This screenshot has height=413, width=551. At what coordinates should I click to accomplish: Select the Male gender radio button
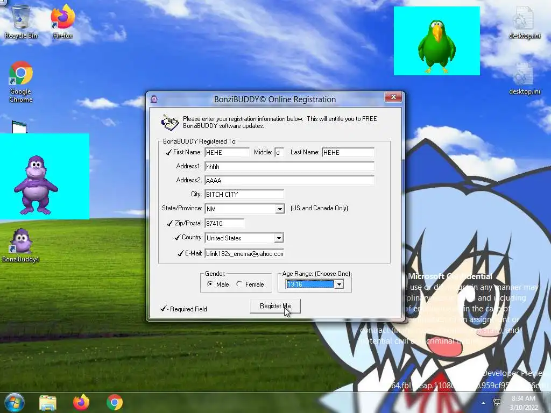coord(210,284)
